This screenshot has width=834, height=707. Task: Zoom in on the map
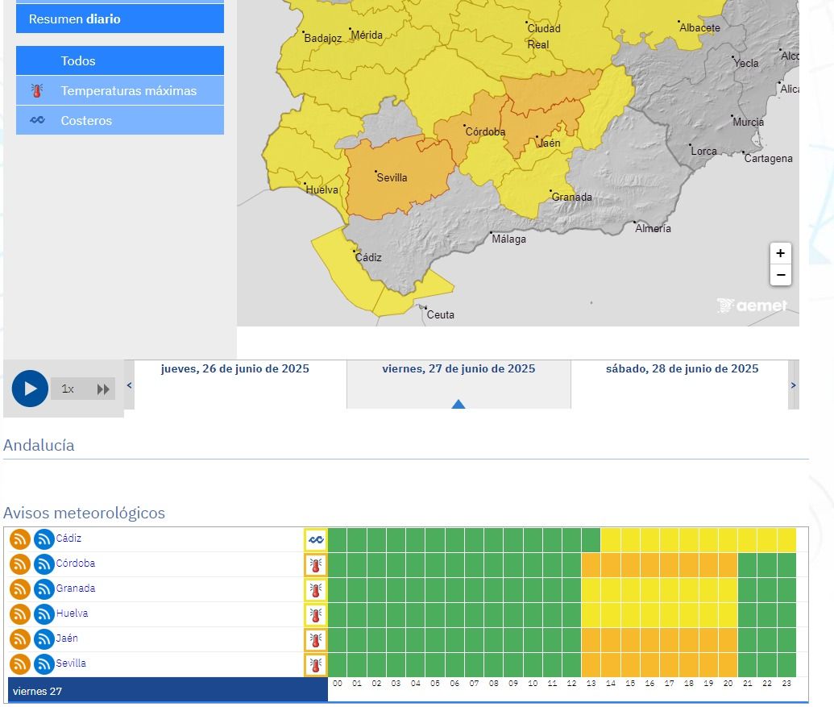point(780,253)
